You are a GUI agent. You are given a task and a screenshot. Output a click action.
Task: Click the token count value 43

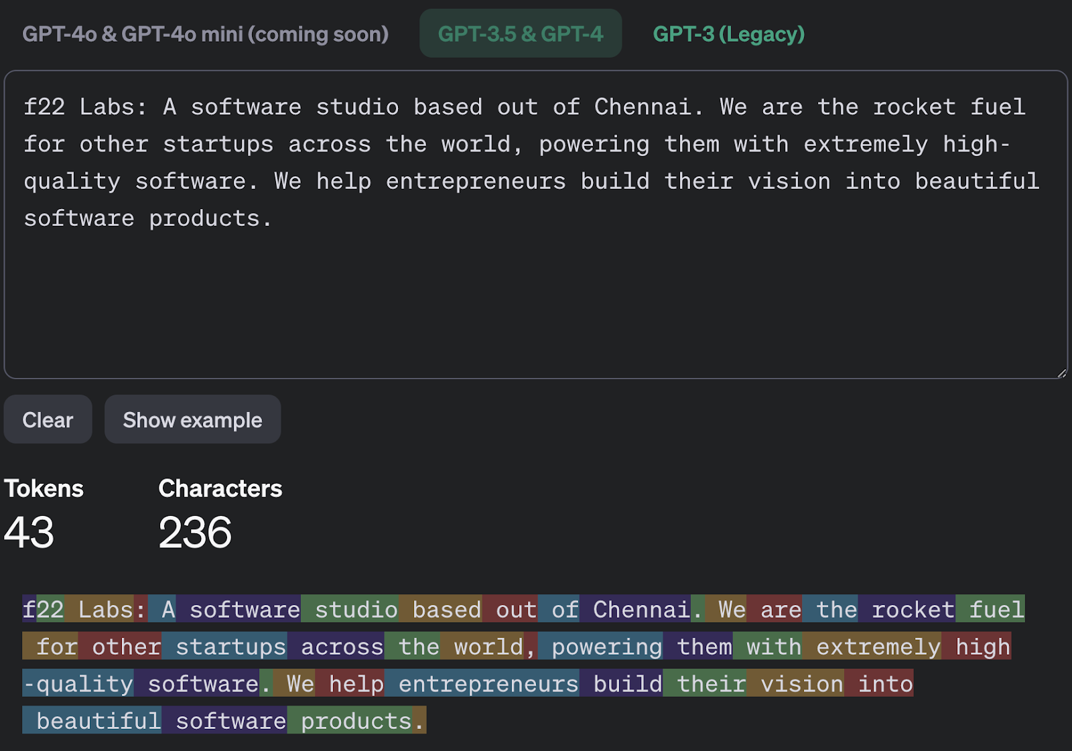click(29, 533)
